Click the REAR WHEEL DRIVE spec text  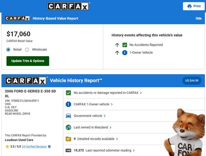pos(18,114)
